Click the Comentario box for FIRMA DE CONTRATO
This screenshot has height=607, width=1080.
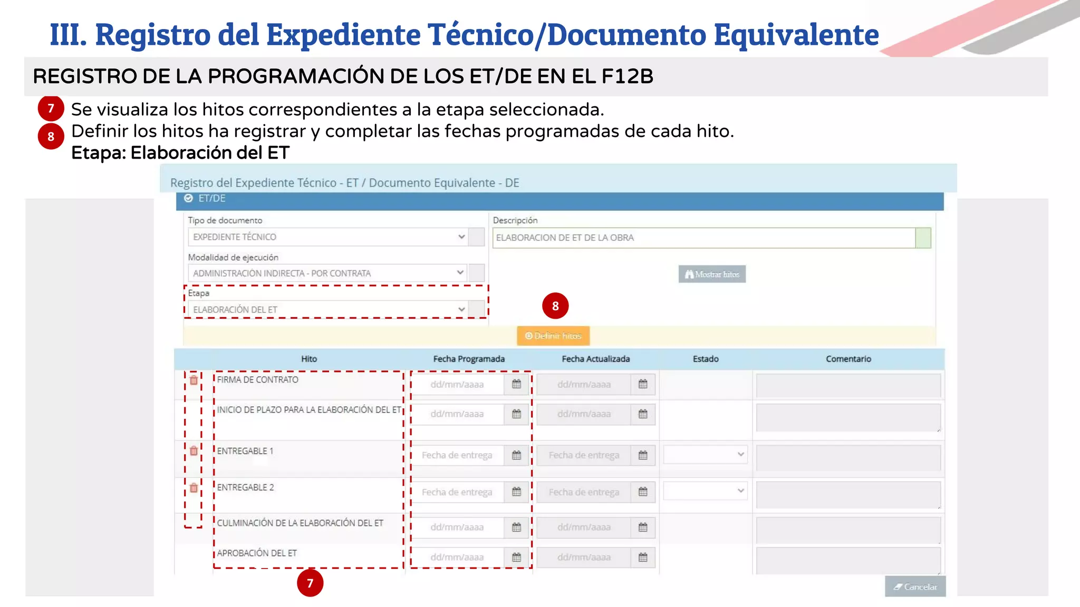(x=848, y=386)
